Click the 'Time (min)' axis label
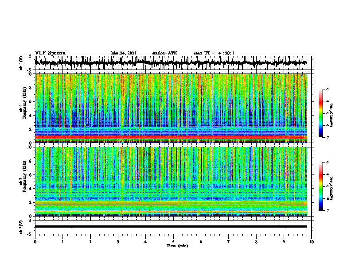The image size is (351, 271). (177, 246)
